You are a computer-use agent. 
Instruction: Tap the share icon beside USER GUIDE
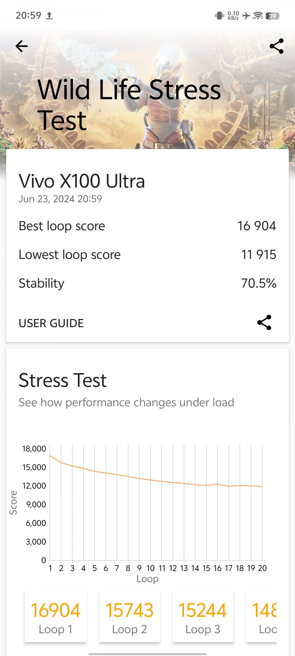(x=264, y=323)
